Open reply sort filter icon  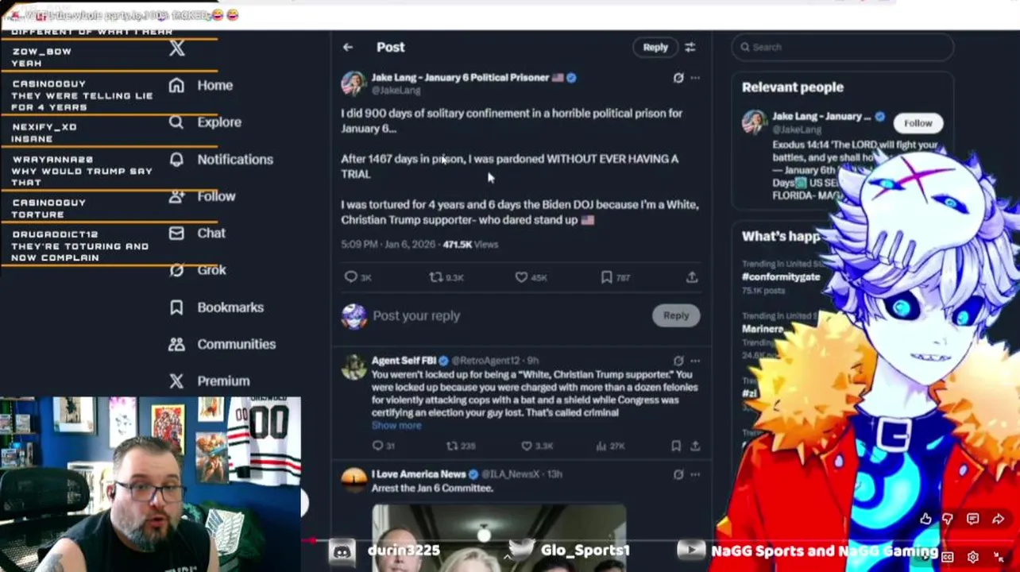pyautogui.click(x=690, y=47)
